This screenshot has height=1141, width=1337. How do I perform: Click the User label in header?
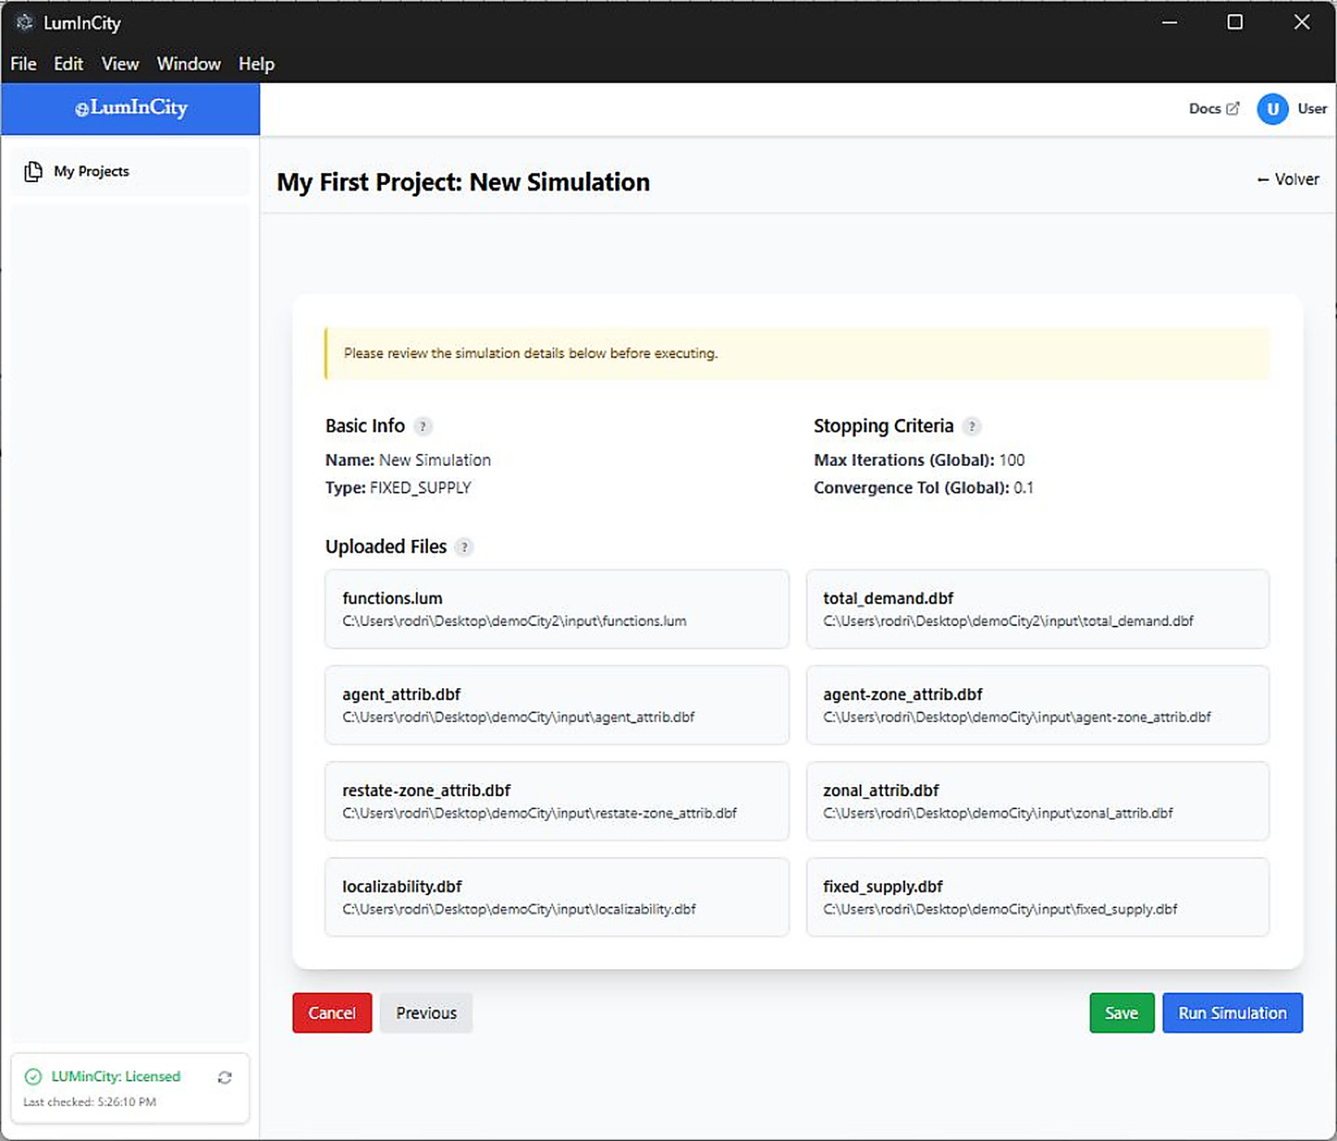click(1312, 109)
